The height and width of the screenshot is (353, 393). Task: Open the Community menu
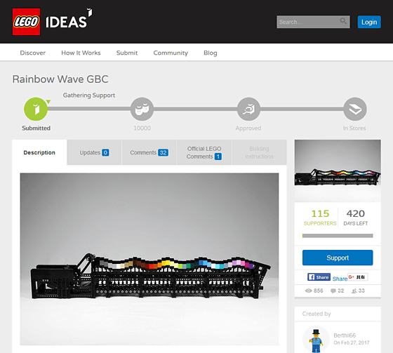[171, 53]
